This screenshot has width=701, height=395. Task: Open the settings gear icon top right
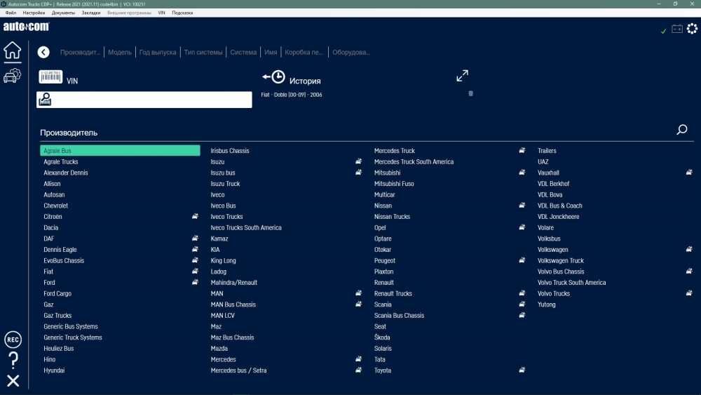(x=692, y=29)
